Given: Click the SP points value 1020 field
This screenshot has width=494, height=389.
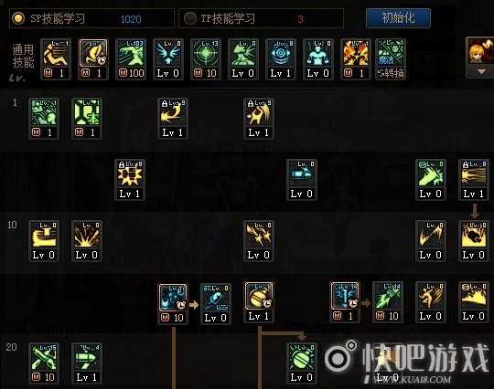Looking at the screenshot, I should [x=131, y=19].
